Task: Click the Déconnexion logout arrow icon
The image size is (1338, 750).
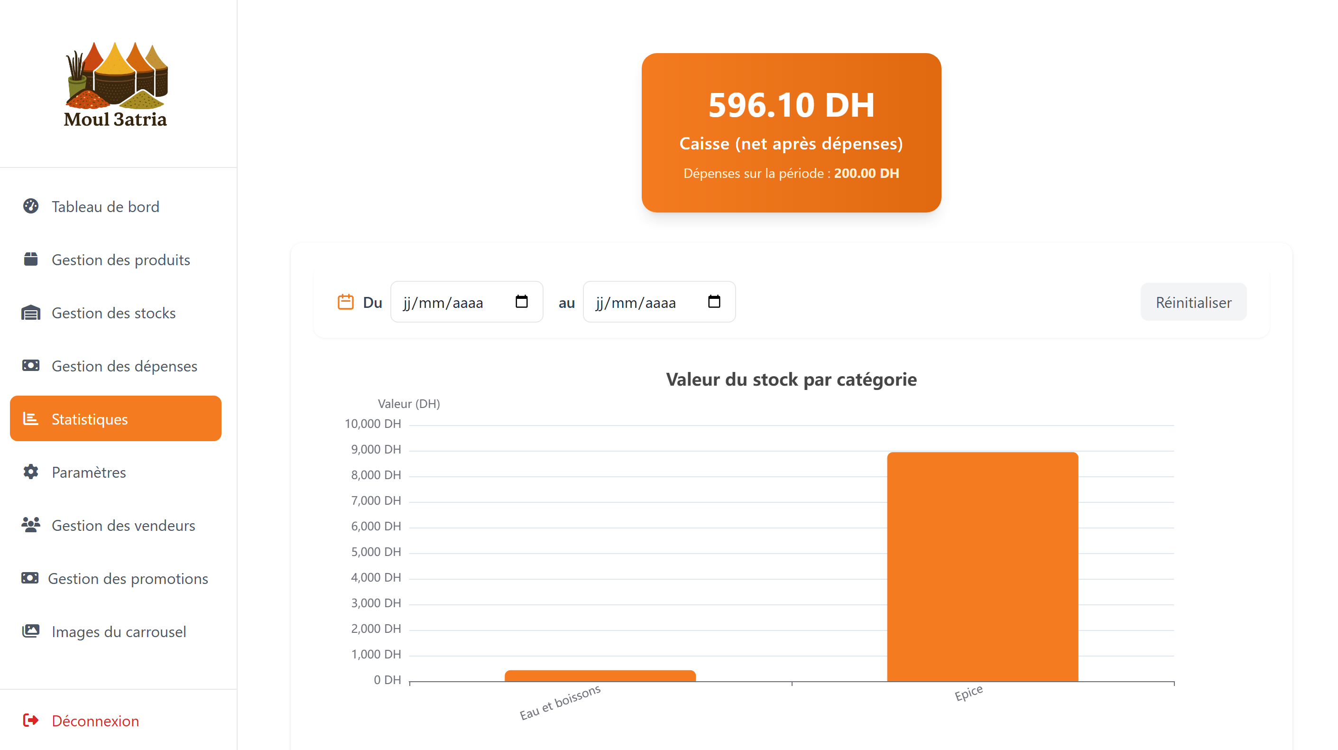Action: (x=31, y=721)
